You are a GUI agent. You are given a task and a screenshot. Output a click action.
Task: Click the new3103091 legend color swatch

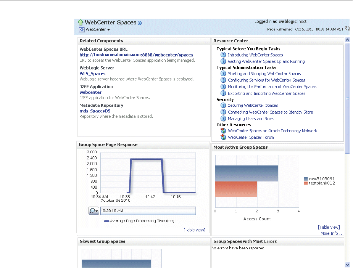(306, 179)
